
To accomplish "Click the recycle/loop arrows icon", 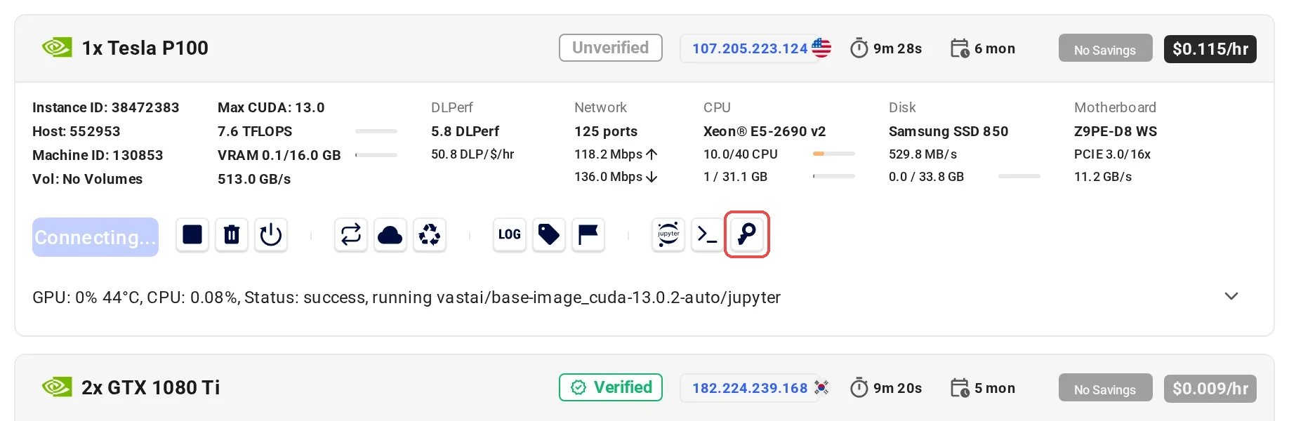I will (x=351, y=234).
